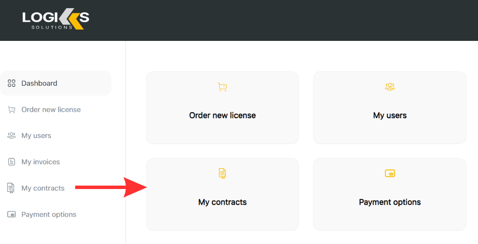The width and height of the screenshot is (478, 244).
Task: Click the My contracts card title
Action: click(x=222, y=202)
